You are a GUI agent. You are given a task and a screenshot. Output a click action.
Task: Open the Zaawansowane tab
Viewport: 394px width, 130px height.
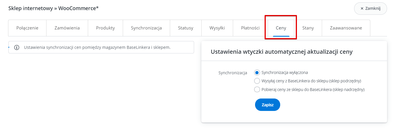pyautogui.click(x=346, y=28)
